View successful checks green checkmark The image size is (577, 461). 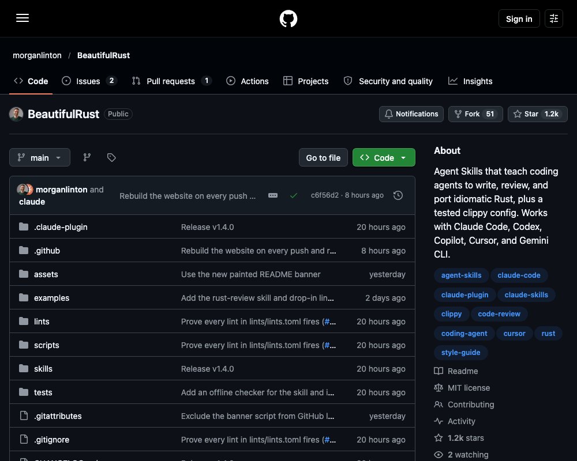[x=293, y=195]
